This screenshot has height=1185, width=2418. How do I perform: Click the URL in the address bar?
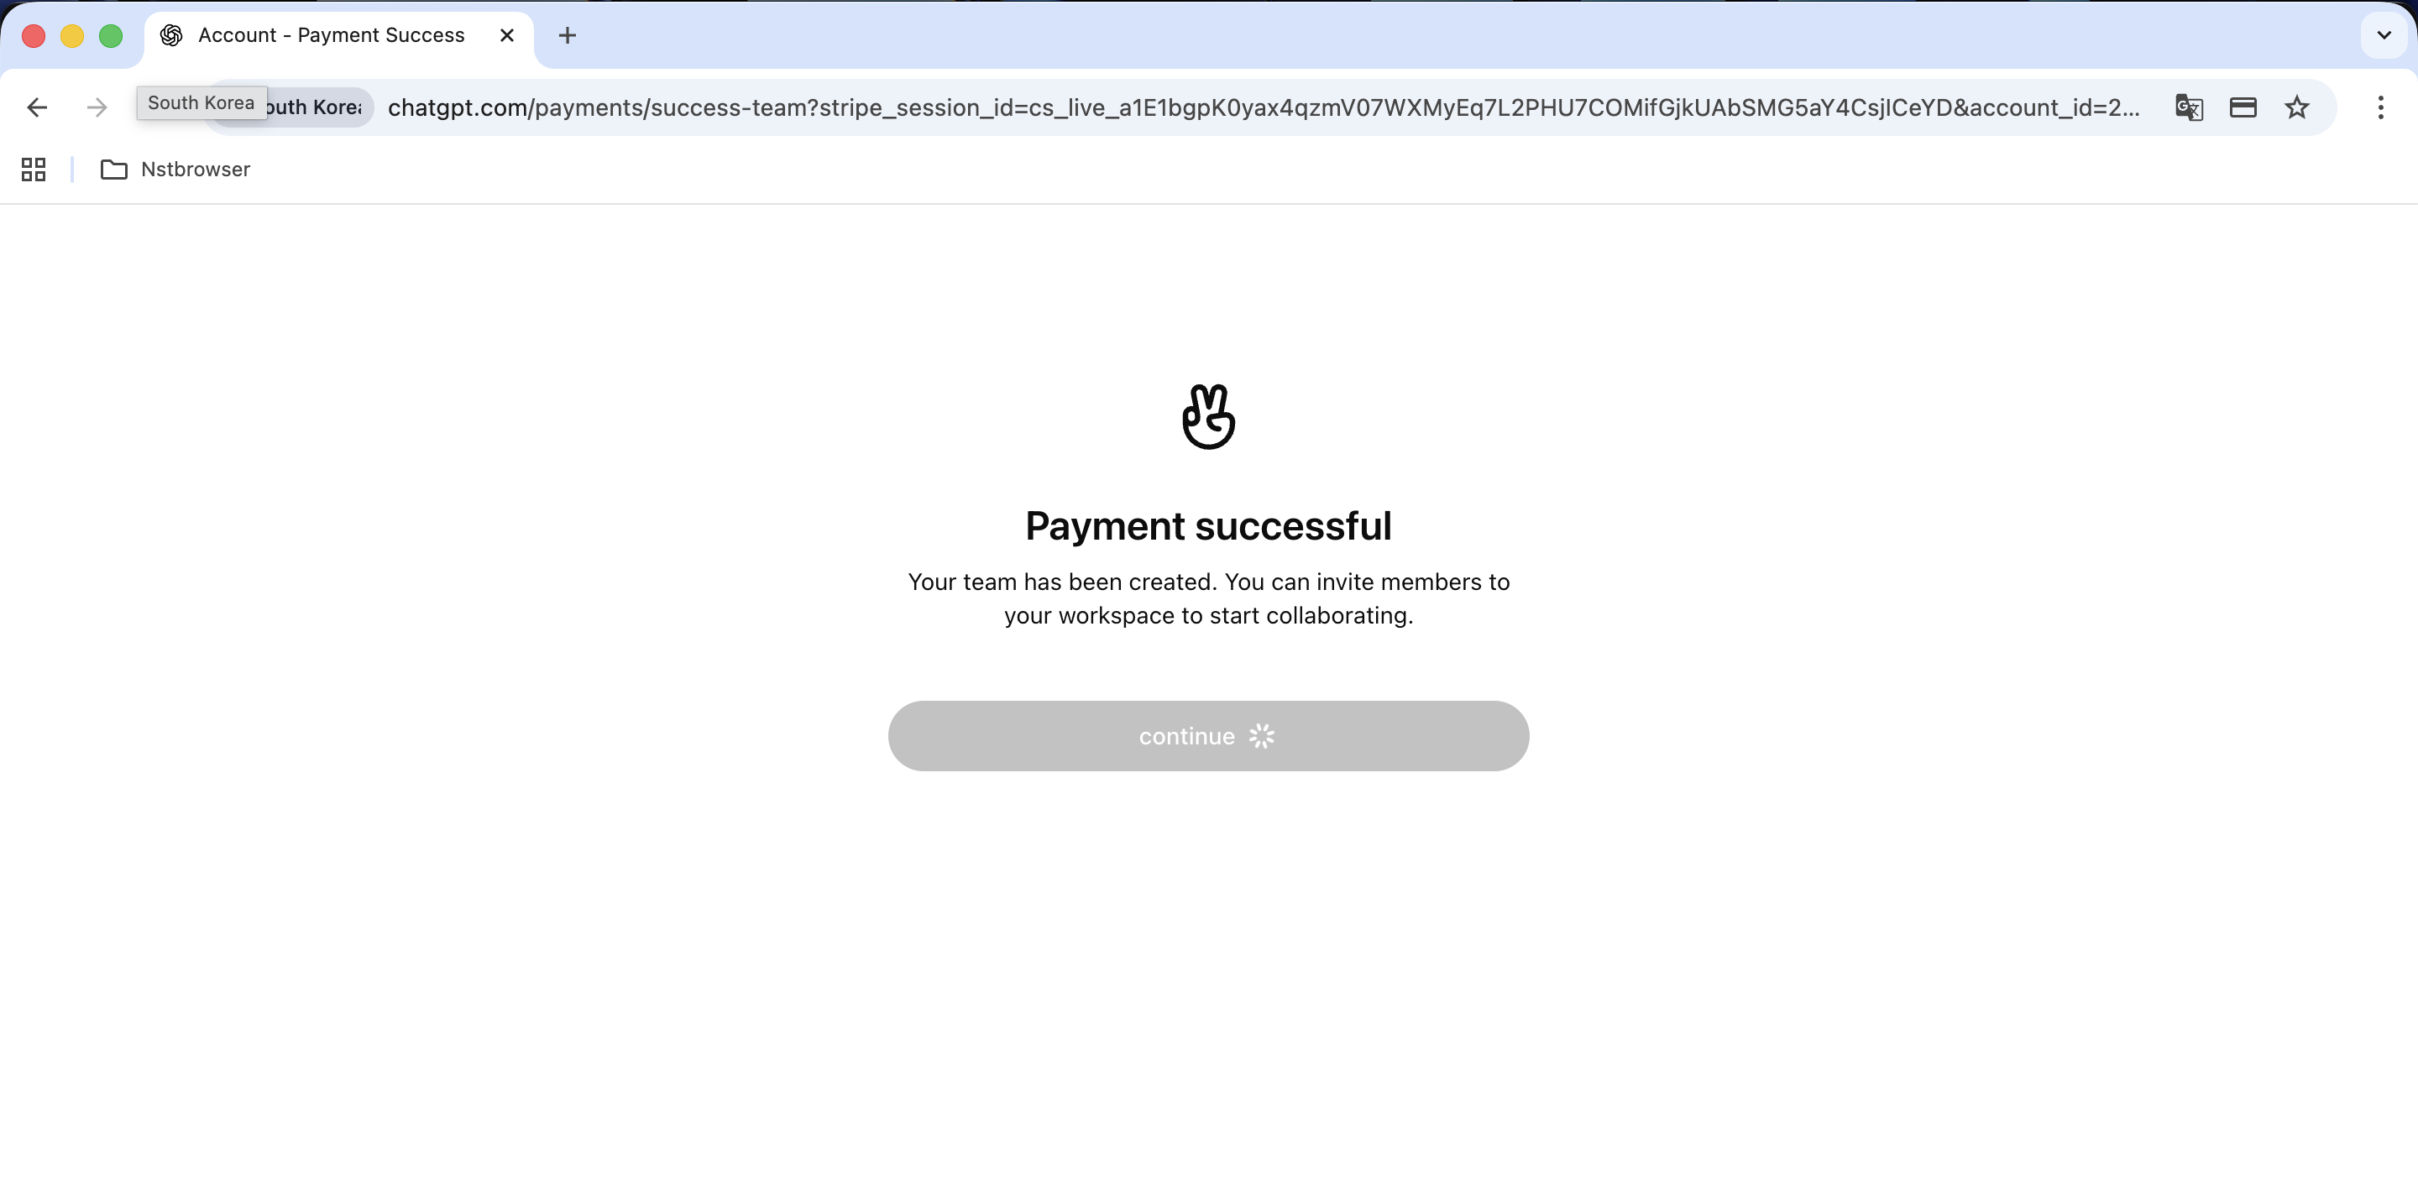coord(1264,107)
